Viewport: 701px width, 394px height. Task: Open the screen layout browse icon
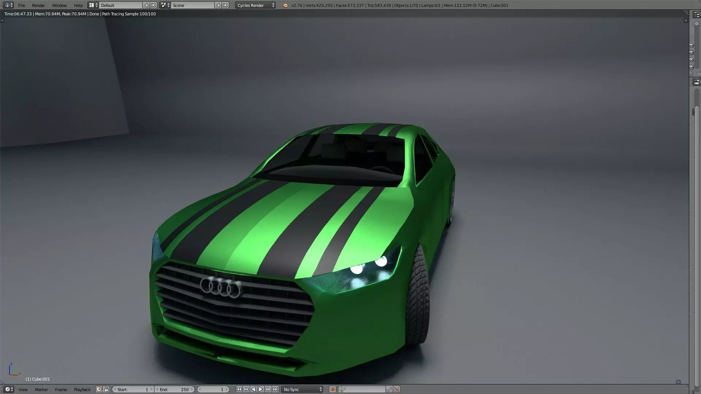pos(93,5)
